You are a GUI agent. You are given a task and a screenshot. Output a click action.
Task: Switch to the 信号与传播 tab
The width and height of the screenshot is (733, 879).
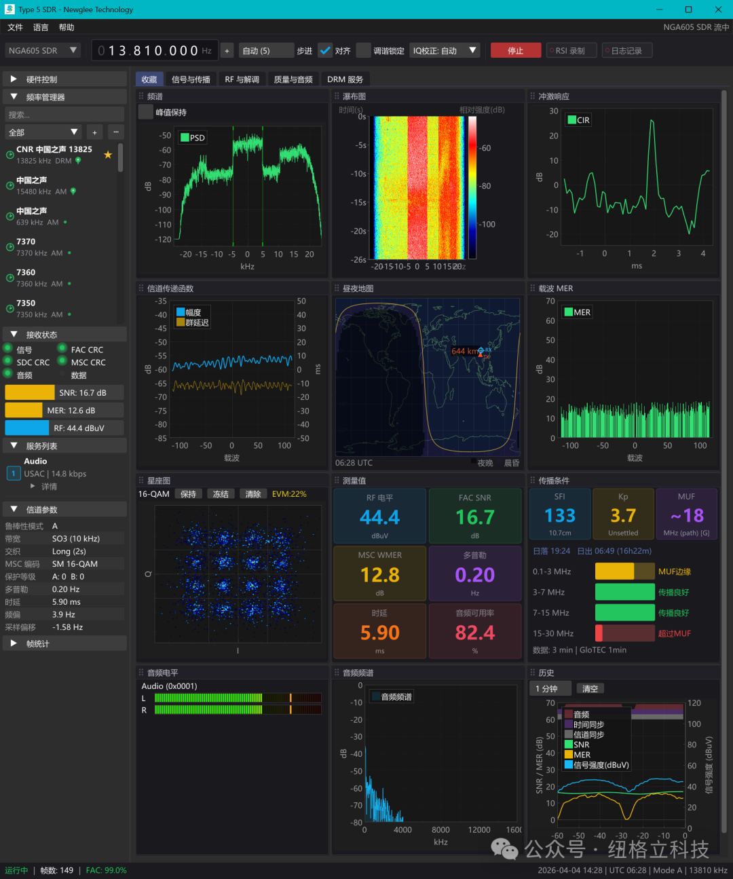click(x=191, y=79)
